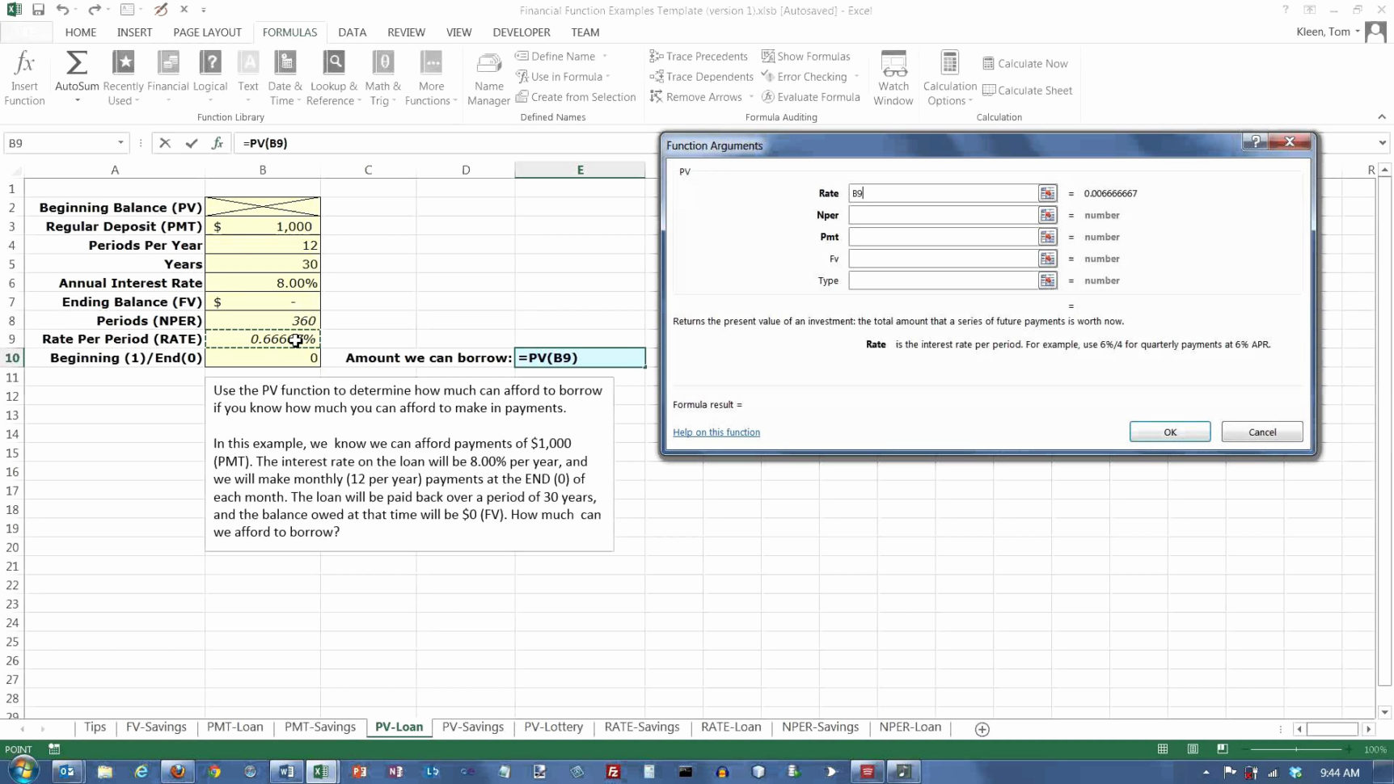Toggle Show Formulas mode
The height and width of the screenshot is (784, 1394).
pyautogui.click(x=805, y=56)
